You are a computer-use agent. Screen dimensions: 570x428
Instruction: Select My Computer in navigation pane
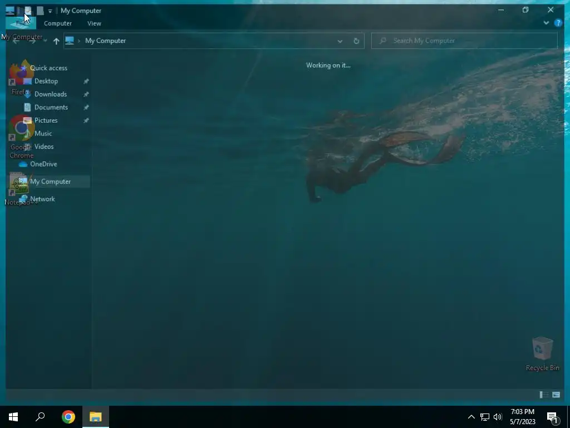coord(50,182)
